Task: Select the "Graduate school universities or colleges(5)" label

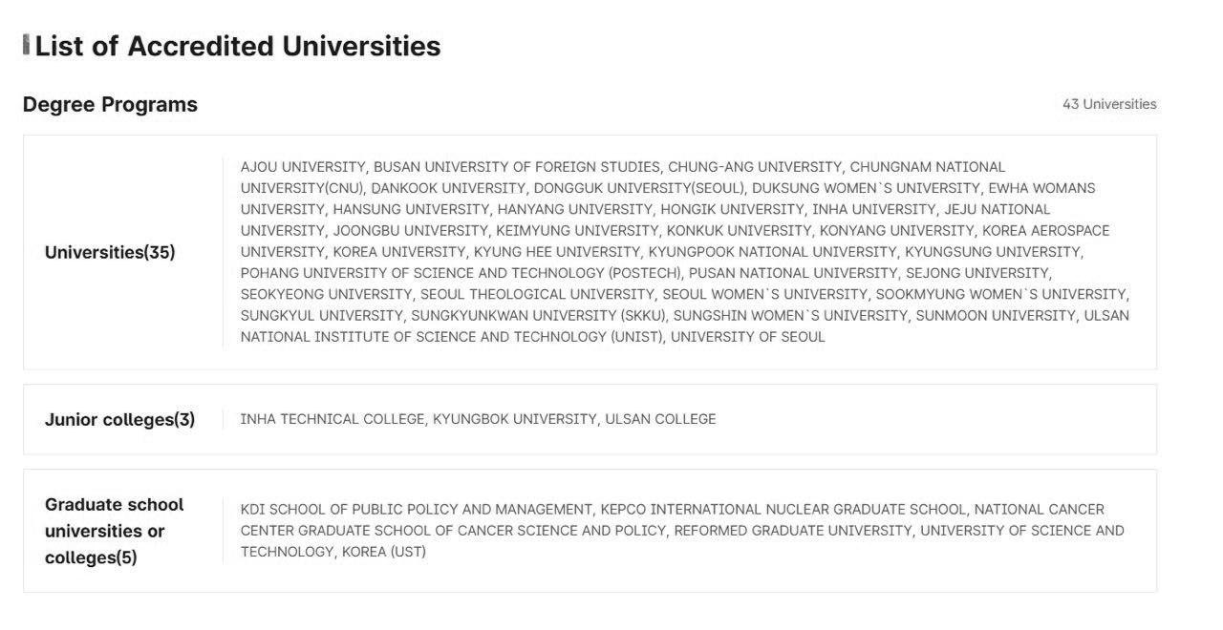Action: pyautogui.click(x=114, y=531)
